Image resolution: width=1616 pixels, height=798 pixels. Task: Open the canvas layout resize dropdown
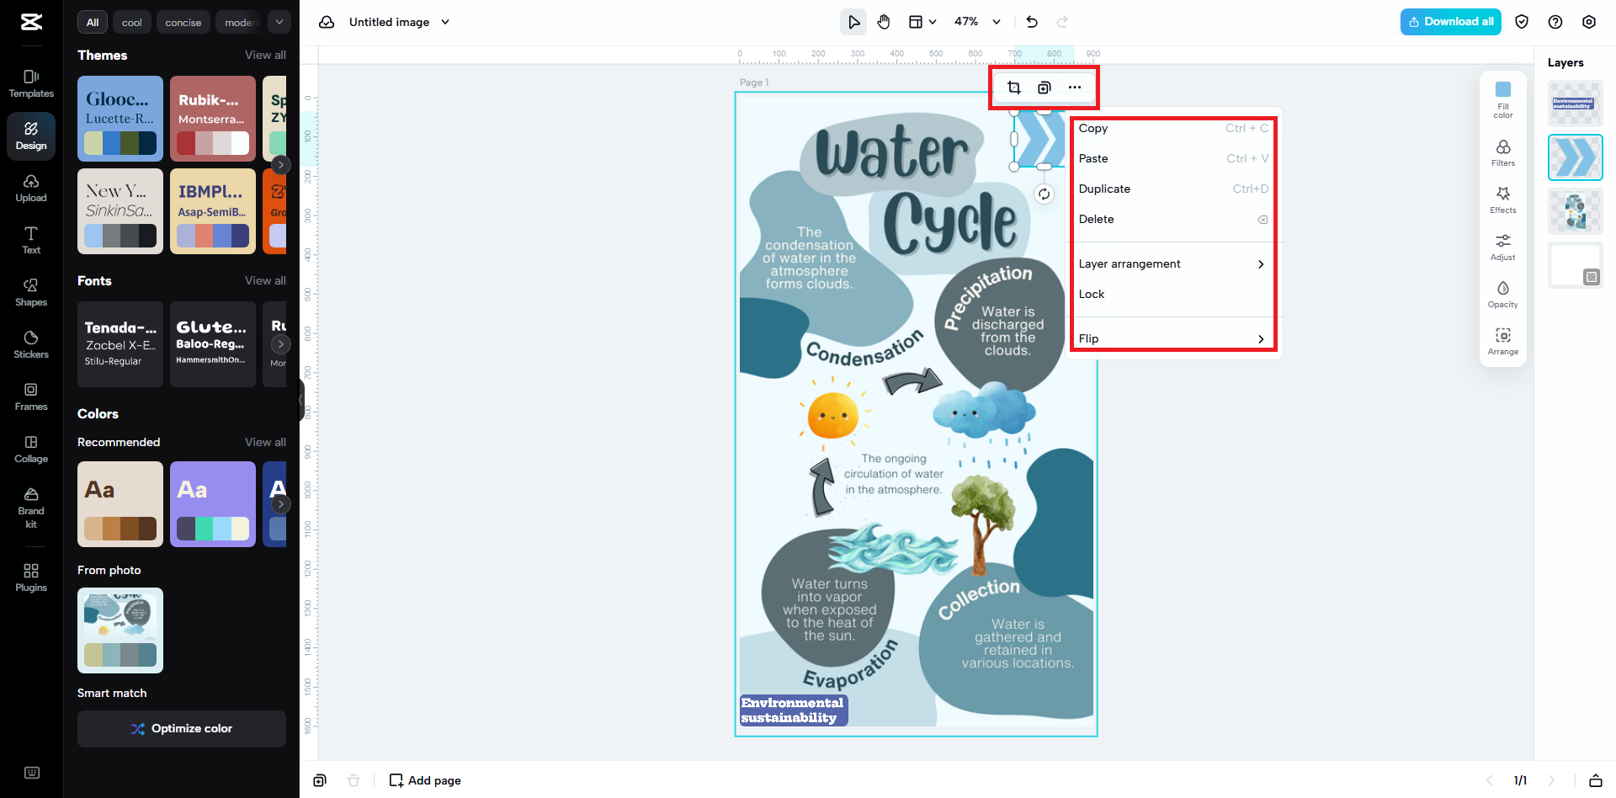coord(922,22)
